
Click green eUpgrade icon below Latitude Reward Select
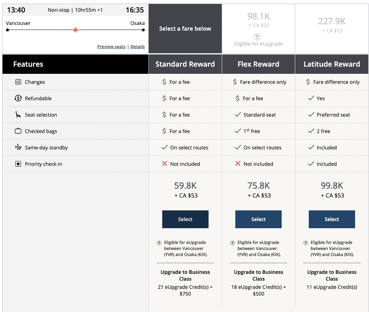tap(306, 243)
